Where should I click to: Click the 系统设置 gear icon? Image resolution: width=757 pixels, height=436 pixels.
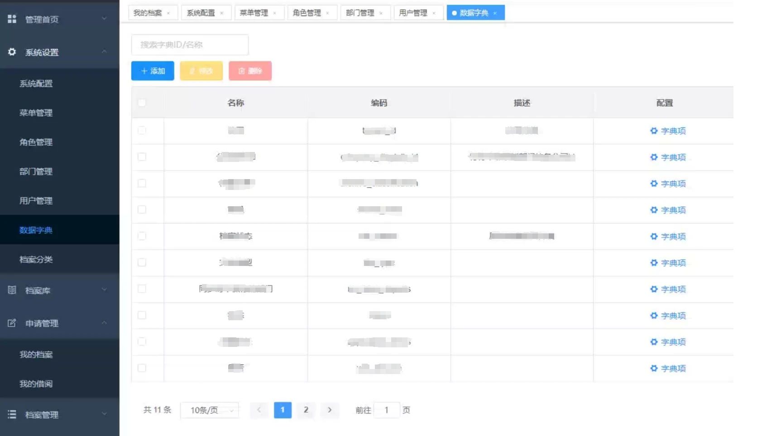tap(12, 52)
